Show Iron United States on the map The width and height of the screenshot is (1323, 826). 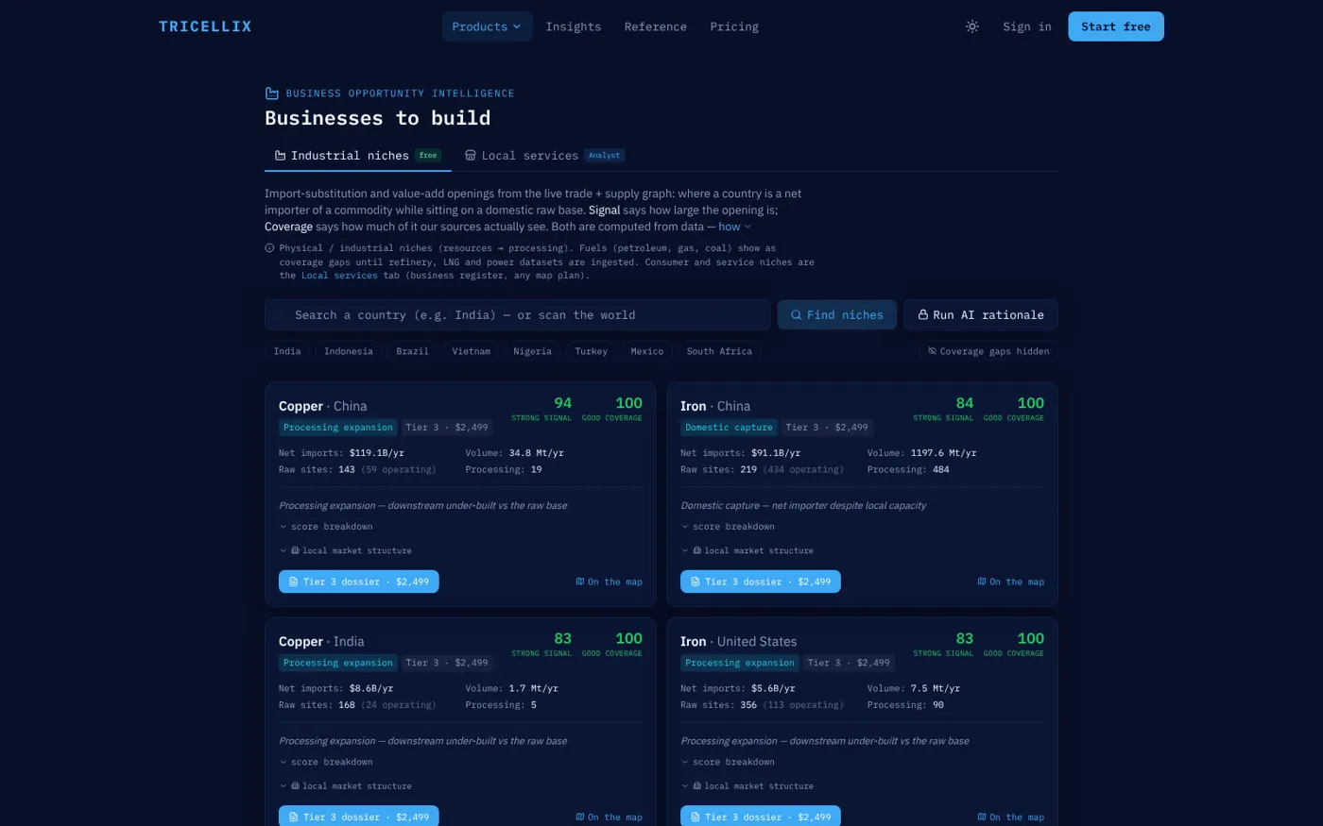pos(1011,817)
